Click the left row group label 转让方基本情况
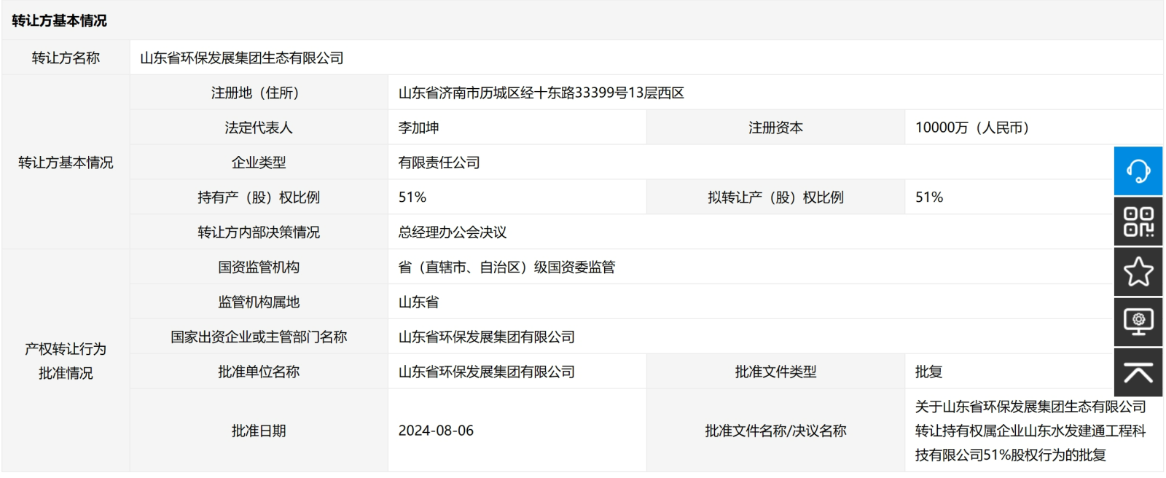 point(66,162)
